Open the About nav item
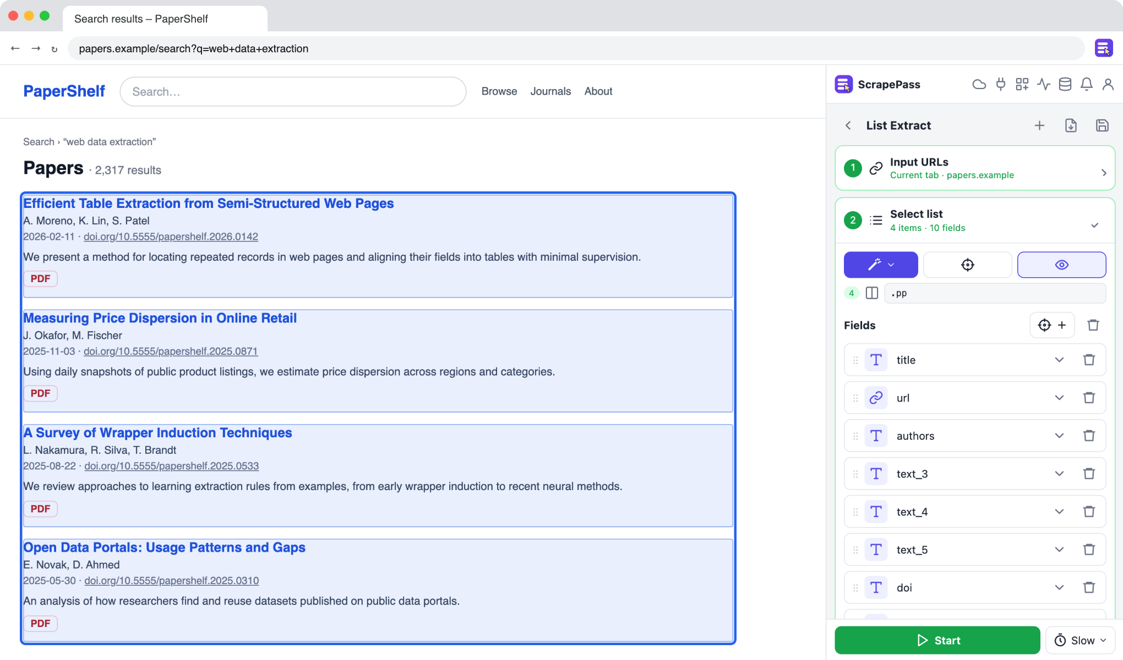 (x=598, y=91)
